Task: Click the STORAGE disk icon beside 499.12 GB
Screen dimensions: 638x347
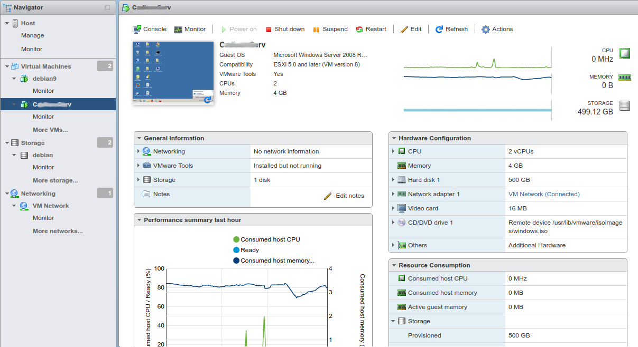Action: click(x=625, y=105)
